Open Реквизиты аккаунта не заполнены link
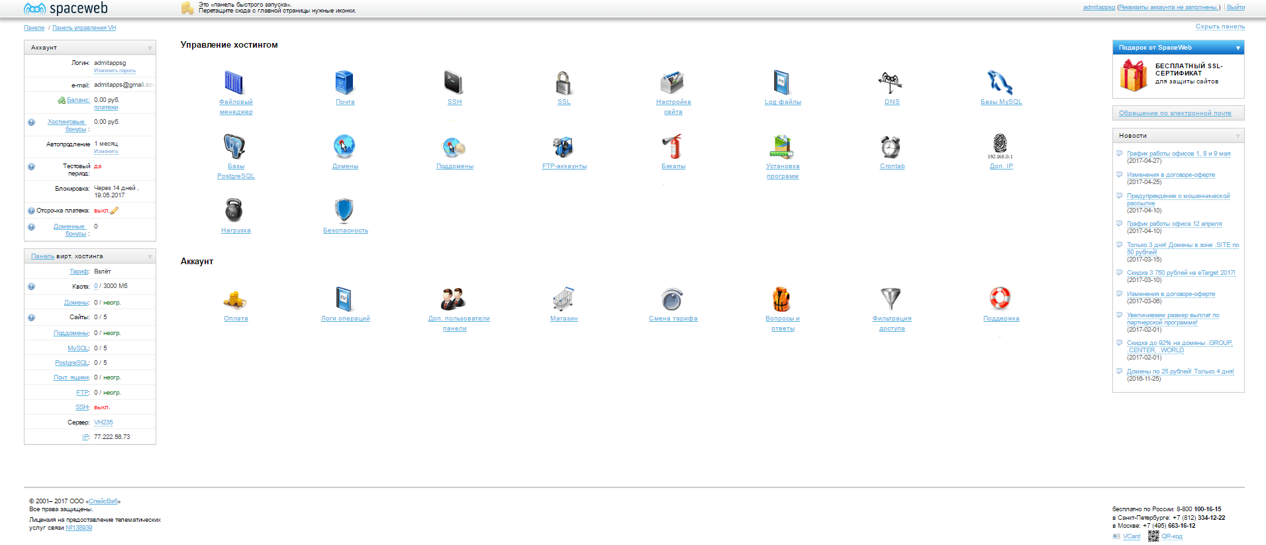 pyautogui.click(x=1169, y=7)
